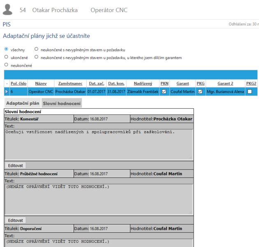Click the start date 01.07.2017 cell
The width and height of the screenshot is (259, 247).
97,92
